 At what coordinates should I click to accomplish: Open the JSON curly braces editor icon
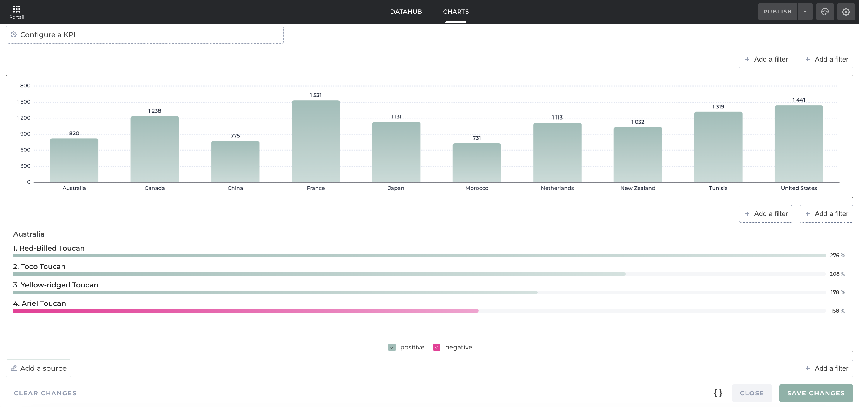point(718,393)
